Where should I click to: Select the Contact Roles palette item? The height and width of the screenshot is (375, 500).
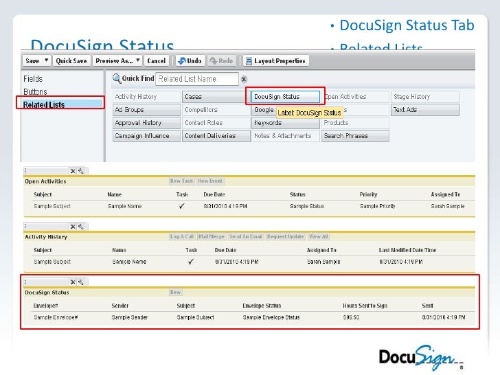[x=216, y=123]
